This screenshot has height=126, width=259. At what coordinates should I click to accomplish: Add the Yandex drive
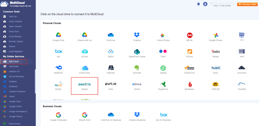[x=215, y=53]
